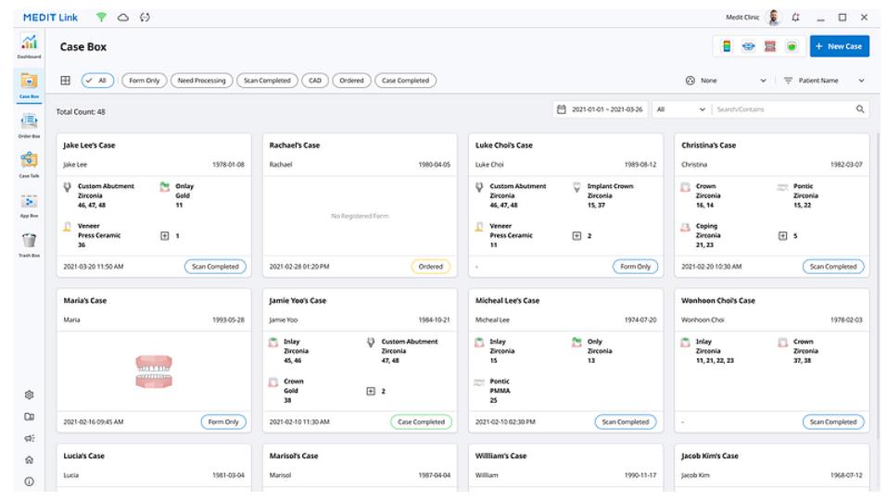The image size is (887, 501).
Task: Click the settings gear in sidebar
Action: pos(29,395)
